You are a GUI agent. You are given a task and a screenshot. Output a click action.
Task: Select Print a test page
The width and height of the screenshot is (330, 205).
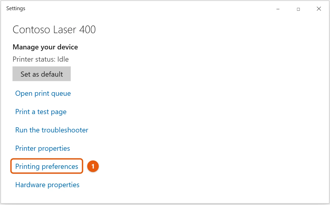[x=41, y=112]
